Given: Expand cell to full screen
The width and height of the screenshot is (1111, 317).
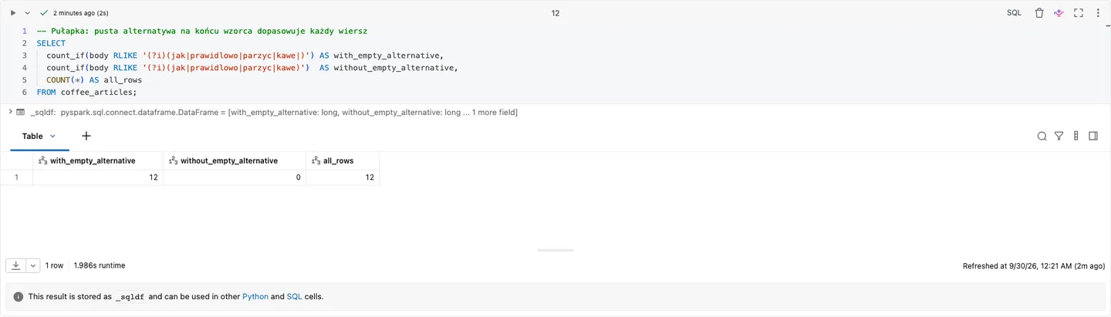Looking at the screenshot, I should pyautogui.click(x=1079, y=13).
